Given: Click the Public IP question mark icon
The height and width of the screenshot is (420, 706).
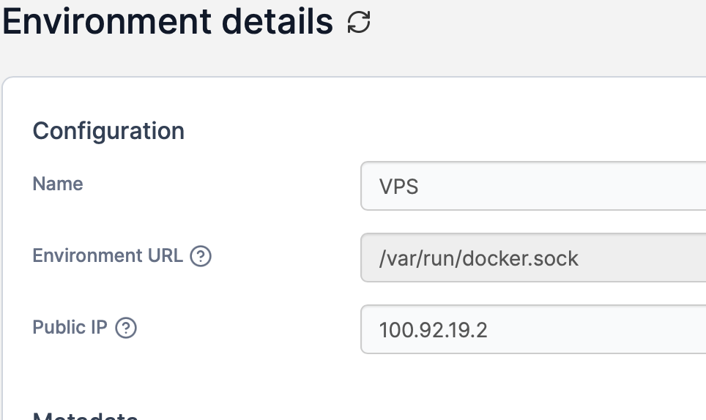Looking at the screenshot, I should (x=126, y=329).
